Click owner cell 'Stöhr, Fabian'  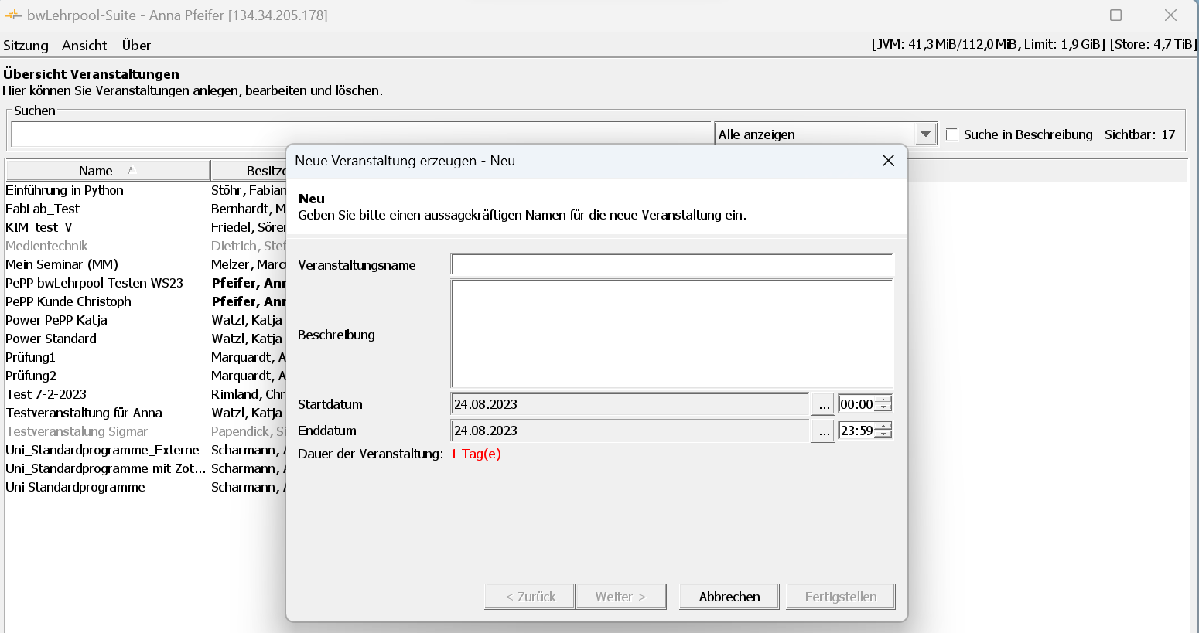coord(248,190)
